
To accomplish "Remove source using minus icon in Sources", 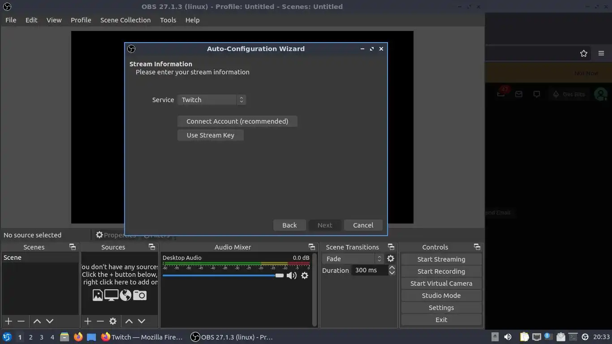I will coord(100,321).
